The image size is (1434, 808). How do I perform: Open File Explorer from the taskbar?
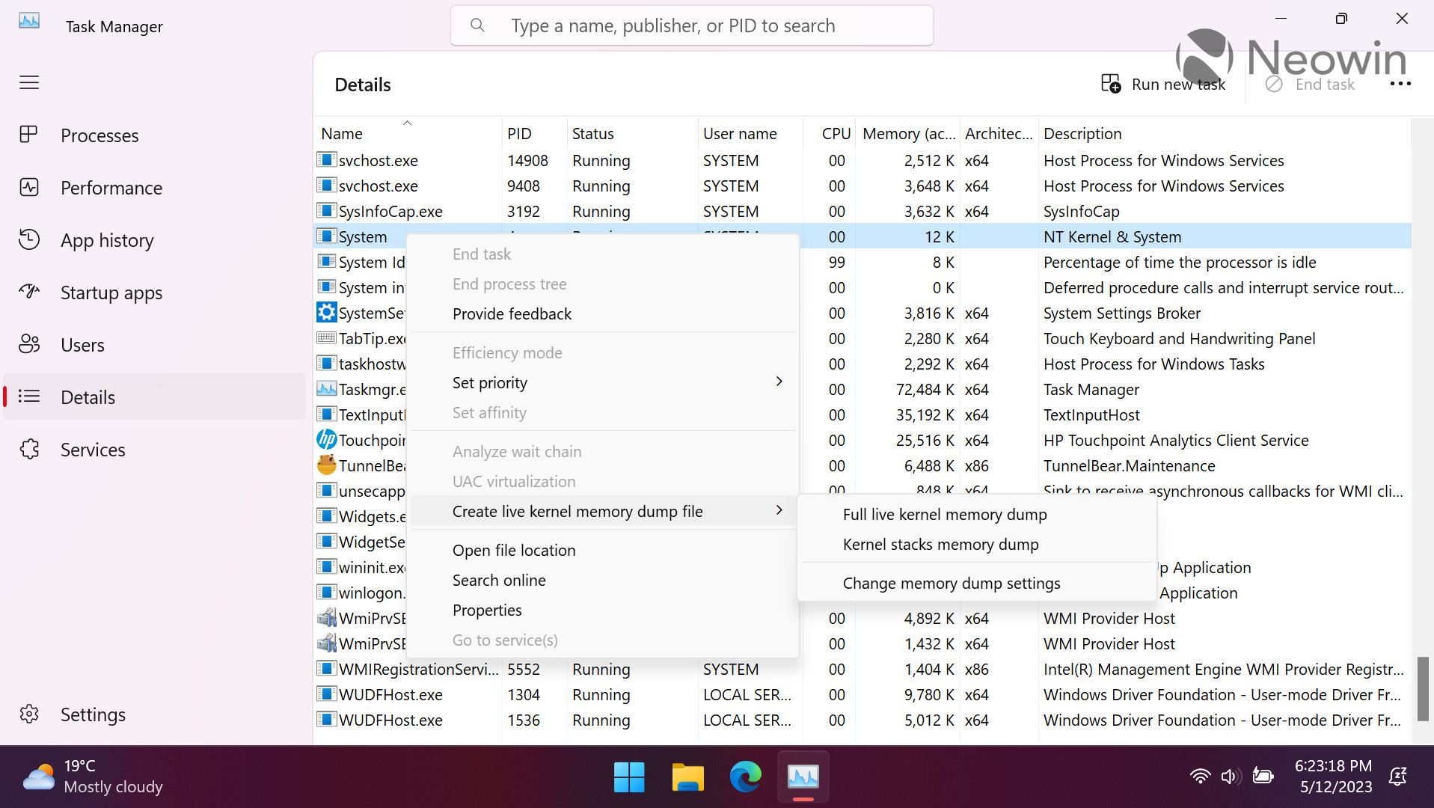(687, 777)
